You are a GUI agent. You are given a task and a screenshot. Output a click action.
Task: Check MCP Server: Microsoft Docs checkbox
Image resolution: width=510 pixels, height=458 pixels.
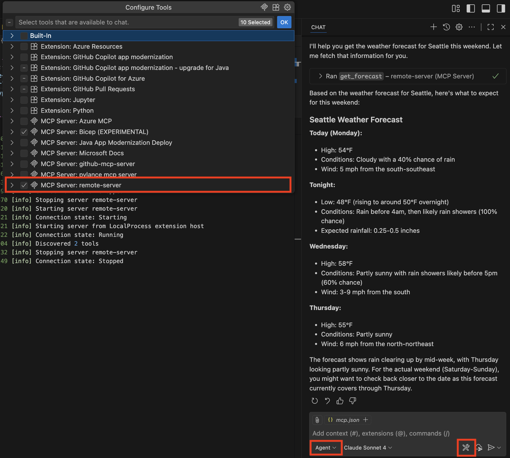pos(24,153)
